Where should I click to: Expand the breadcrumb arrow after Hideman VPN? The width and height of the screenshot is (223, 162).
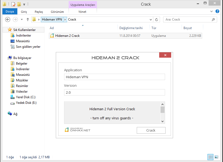(x=65, y=19)
